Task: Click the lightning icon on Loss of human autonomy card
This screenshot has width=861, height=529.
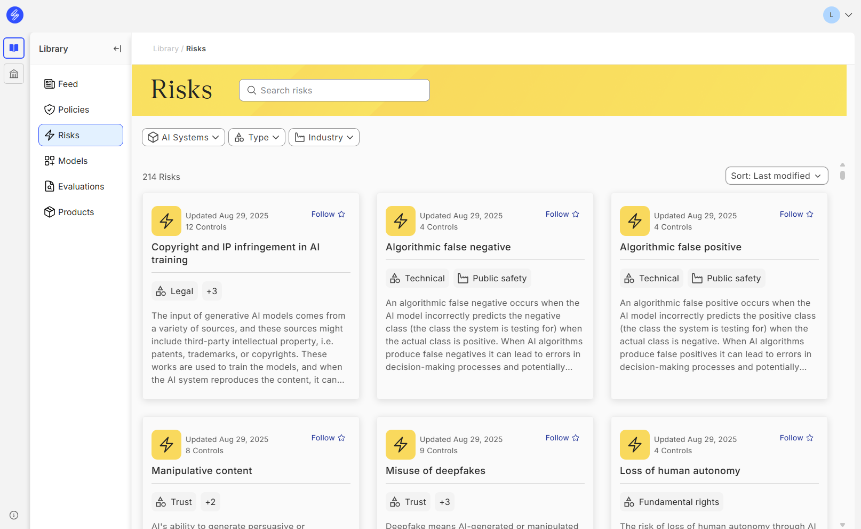Action: [x=634, y=445]
